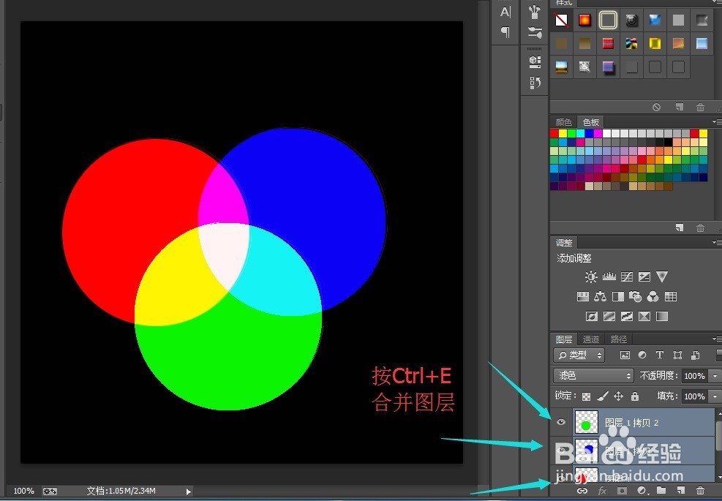This screenshot has height=501, width=722.
Task: Add a Vibrance adjustment
Action: point(662,276)
